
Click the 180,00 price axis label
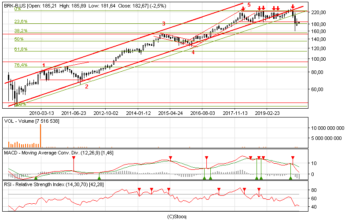(318, 24)
